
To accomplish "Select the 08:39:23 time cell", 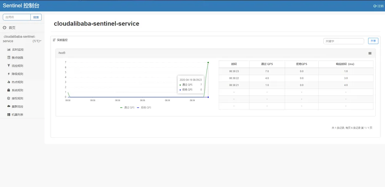I will tap(234, 71).
